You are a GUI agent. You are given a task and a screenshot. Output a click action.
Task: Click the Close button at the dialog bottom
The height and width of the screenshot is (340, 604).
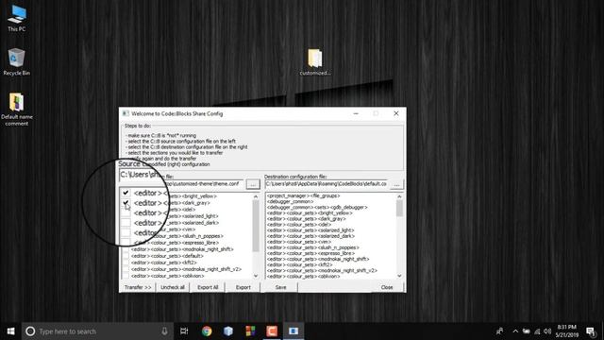[x=387, y=287]
